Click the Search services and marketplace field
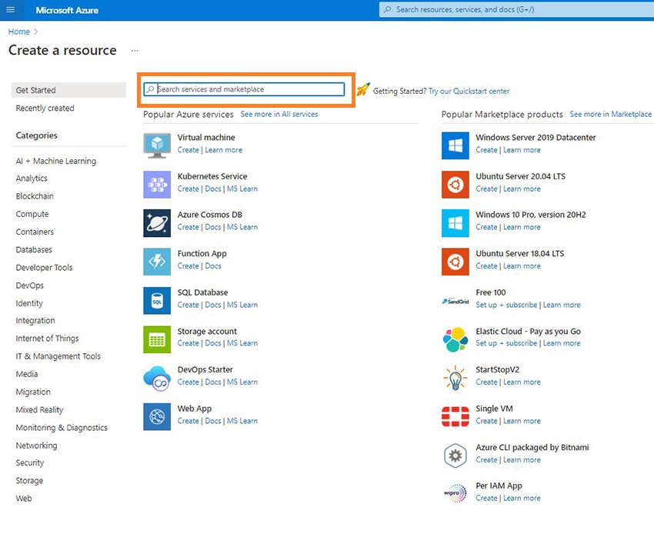654x544 pixels. click(x=246, y=89)
